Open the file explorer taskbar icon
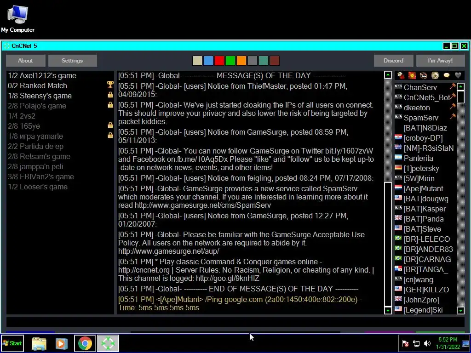Image resolution: width=471 pixels, height=353 pixels. (x=39, y=343)
